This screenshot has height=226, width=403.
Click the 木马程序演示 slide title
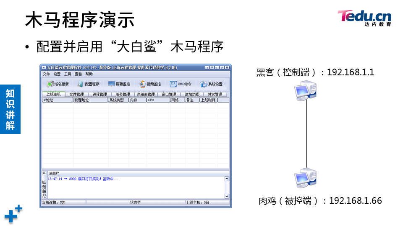(80, 20)
